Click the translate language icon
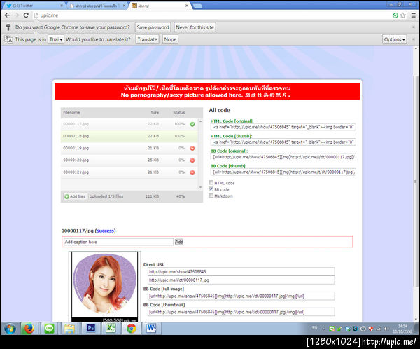 (8, 39)
